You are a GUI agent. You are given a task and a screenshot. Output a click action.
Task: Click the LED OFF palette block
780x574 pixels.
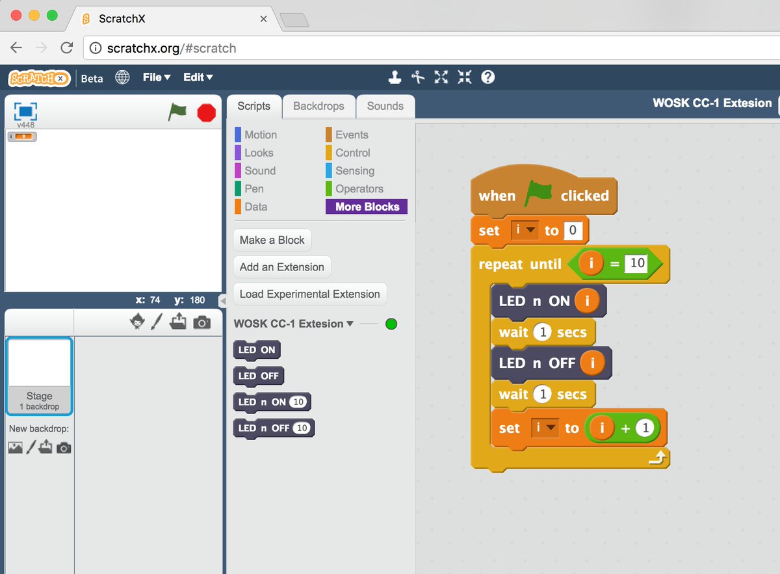pyautogui.click(x=259, y=376)
